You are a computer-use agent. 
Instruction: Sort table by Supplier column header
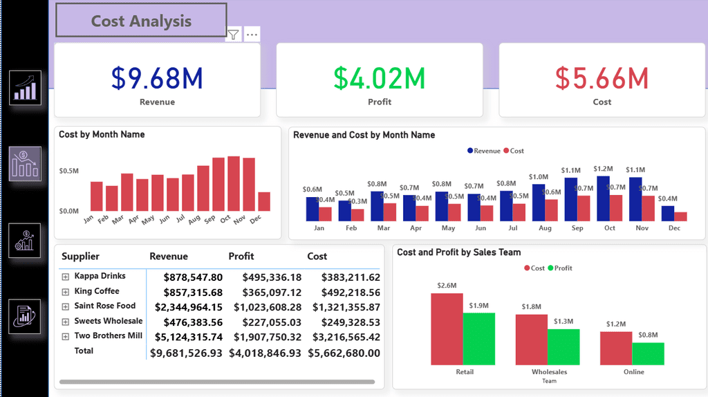[80, 257]
